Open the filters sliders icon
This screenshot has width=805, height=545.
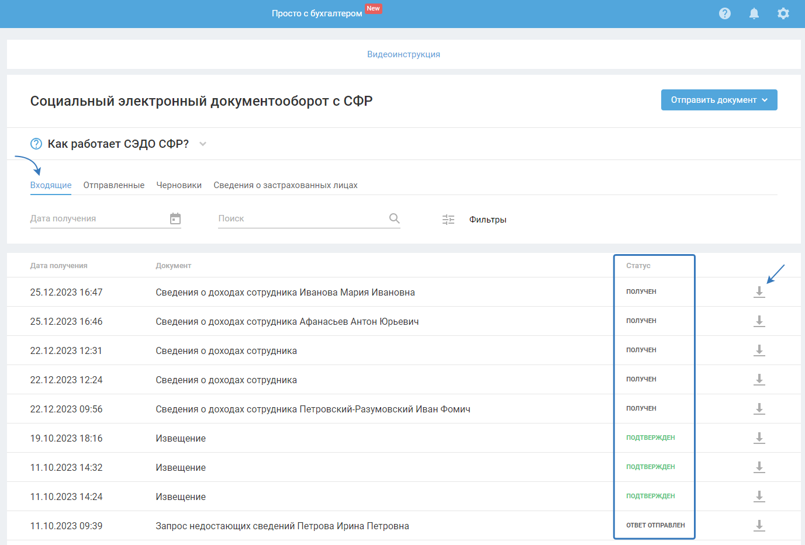448,220
